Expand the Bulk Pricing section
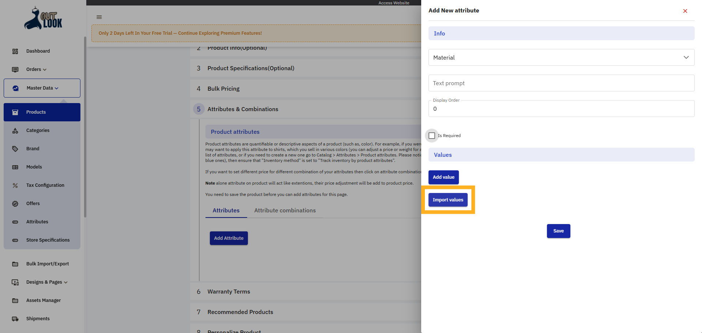Viewport: 702px width, 333px height. pos(223,88)
